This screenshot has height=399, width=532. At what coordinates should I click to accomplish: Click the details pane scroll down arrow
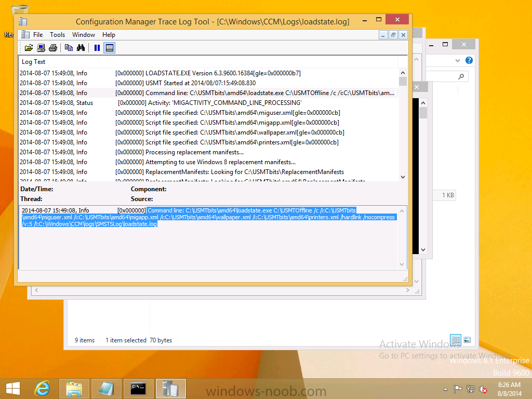[x=402, y=264]
